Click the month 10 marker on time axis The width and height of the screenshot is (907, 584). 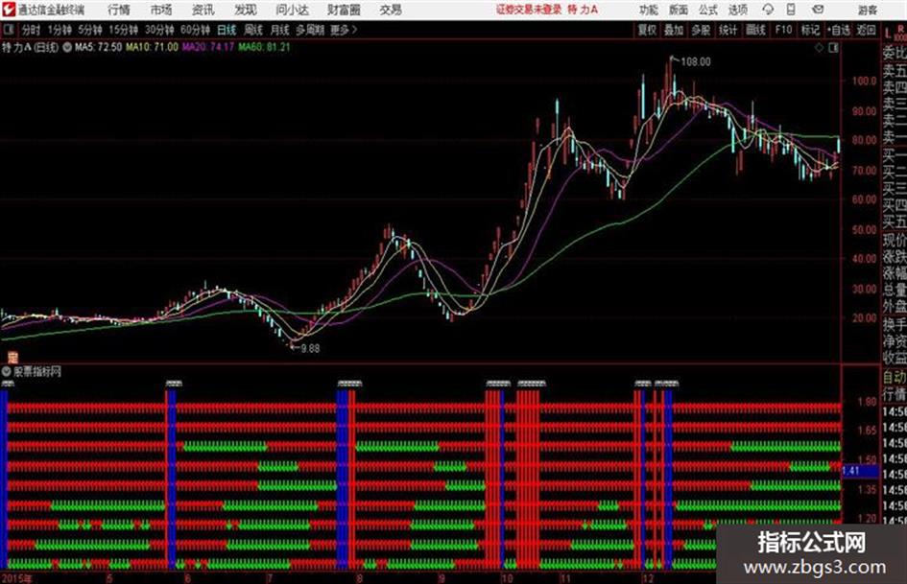tap(508, 578)
